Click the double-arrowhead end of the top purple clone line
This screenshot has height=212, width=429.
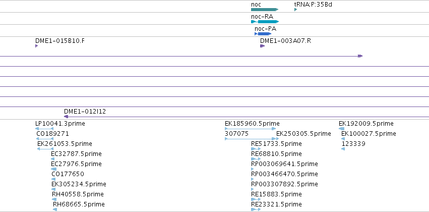point(360,56)
